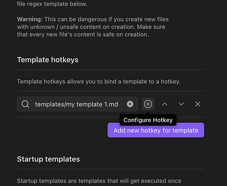Select the Template hotkeys section heading

[x=47, y=60]
